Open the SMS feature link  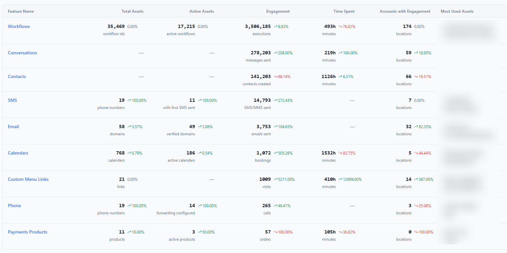(x=12, y=100)
